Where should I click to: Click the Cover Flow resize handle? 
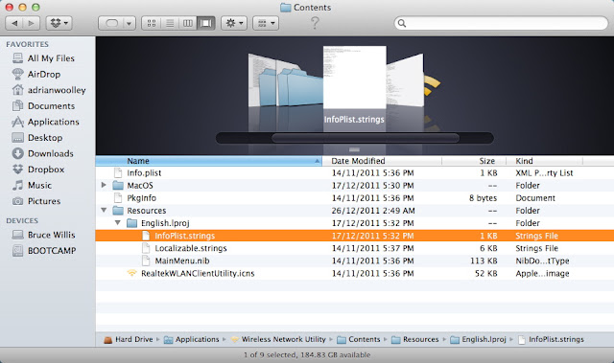coord(354,149)
